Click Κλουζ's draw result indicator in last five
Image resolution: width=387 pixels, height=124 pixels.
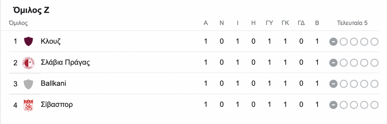click(x=333, y=42)
